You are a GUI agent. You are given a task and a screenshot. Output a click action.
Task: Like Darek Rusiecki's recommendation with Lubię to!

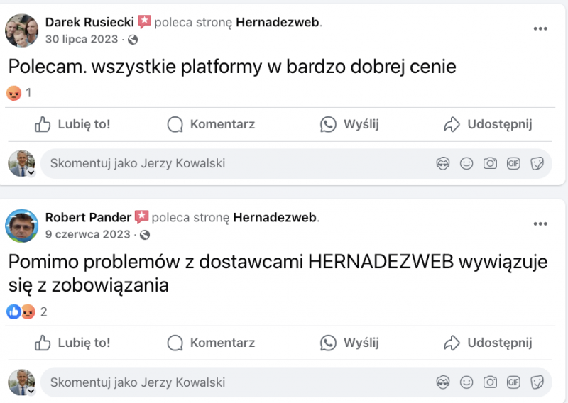73,125
